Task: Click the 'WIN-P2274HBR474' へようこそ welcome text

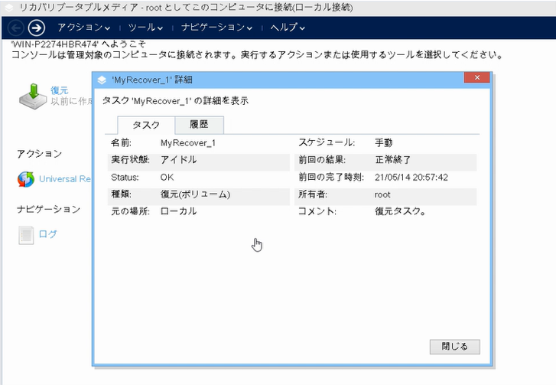Action: click(x=79, y=44)
